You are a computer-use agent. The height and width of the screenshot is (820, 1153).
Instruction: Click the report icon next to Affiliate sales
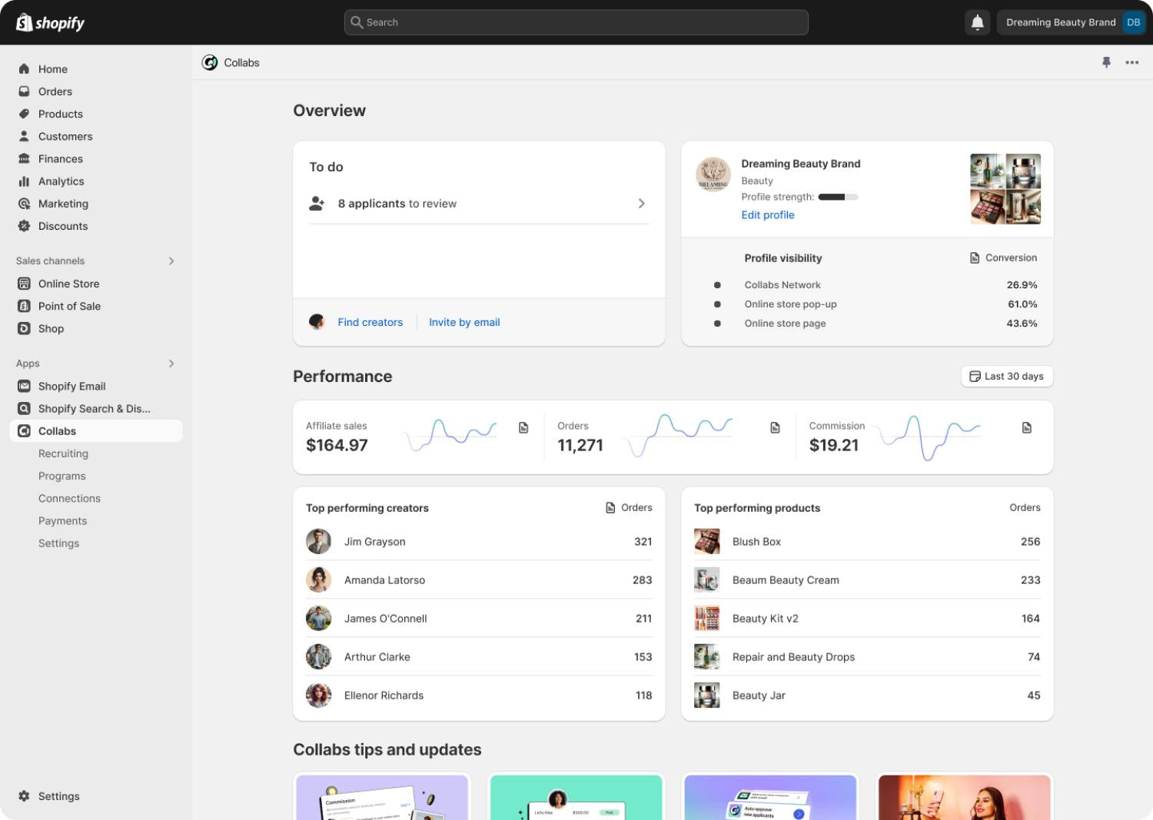pos(523,427)
